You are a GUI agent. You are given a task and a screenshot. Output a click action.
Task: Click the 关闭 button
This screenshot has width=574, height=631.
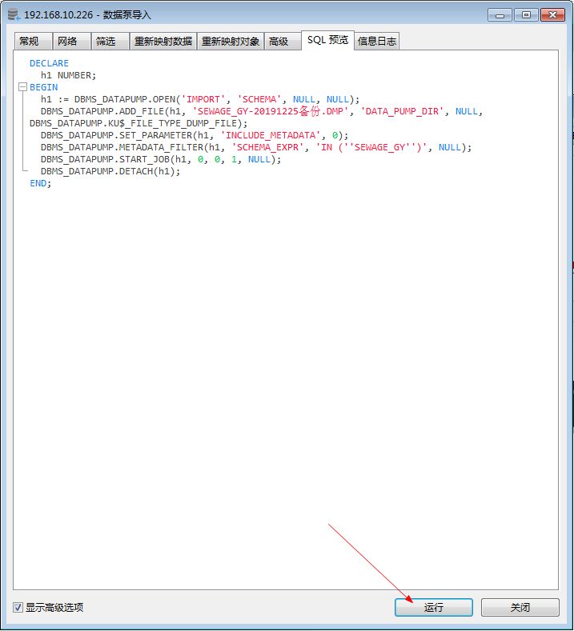click(520, 607)
